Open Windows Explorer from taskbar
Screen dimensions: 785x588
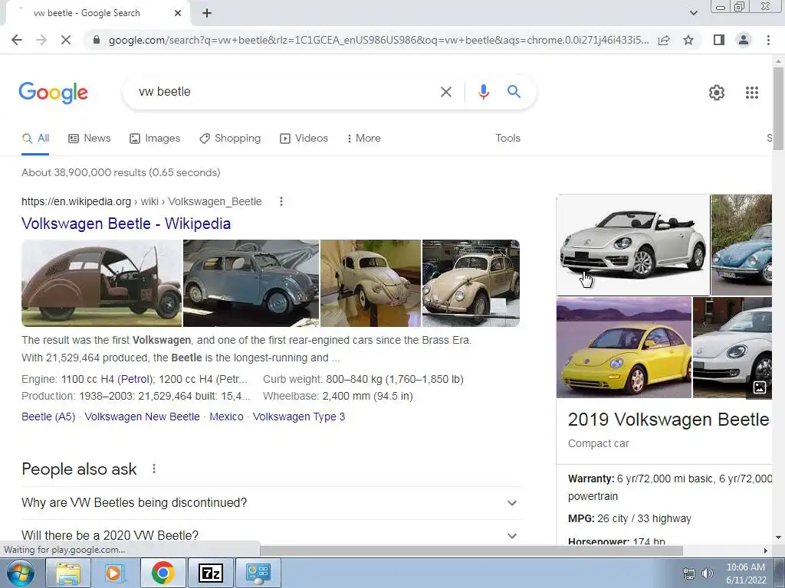coord(68,573)
